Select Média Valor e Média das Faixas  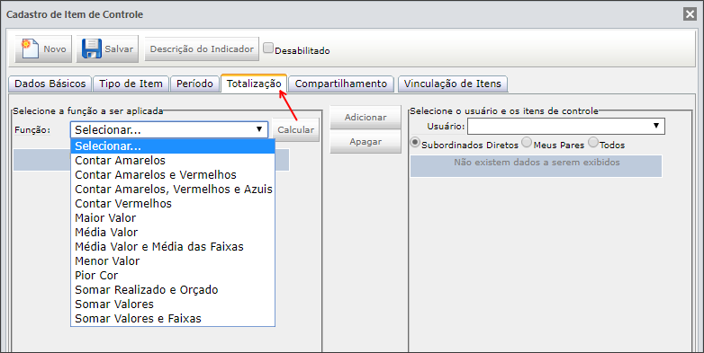(x=173, y=246)
